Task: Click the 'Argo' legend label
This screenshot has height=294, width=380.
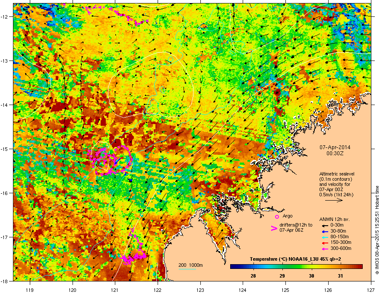Action: 288,216
